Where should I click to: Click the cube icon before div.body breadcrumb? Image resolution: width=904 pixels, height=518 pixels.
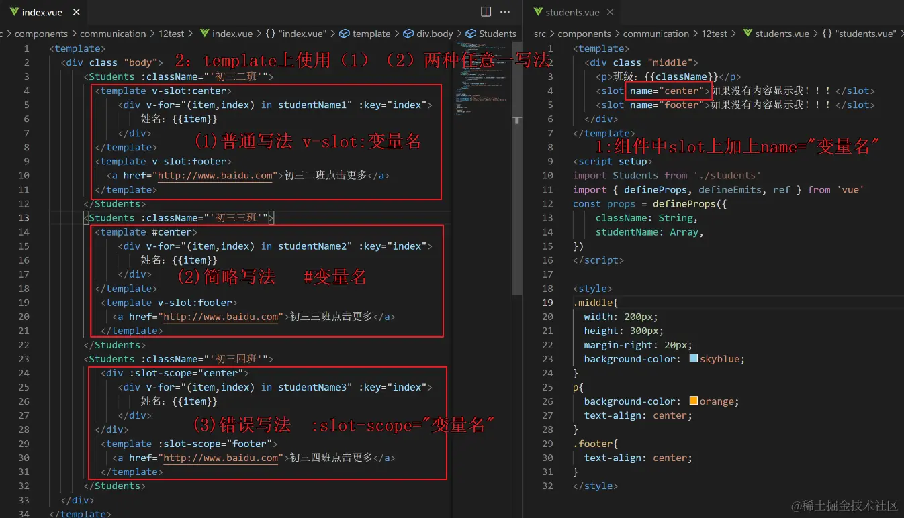[x=408, y=34]
